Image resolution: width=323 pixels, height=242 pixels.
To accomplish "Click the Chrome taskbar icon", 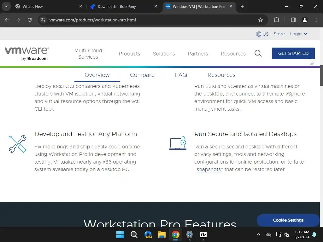I will pyautogui.click(x=175, y=234).
